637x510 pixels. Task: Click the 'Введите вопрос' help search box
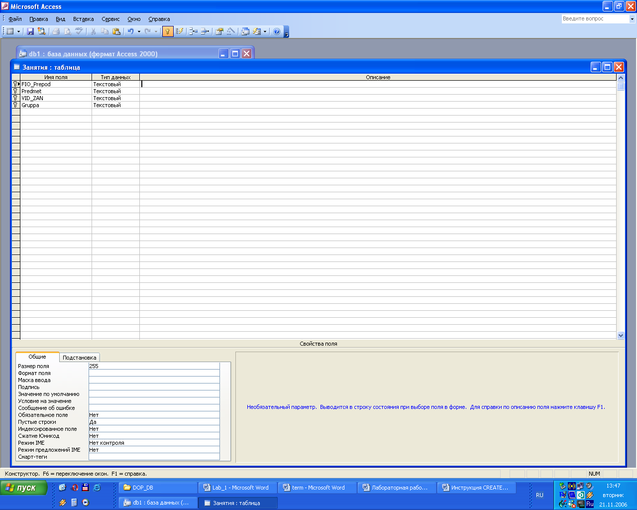[x=595, y=19]
